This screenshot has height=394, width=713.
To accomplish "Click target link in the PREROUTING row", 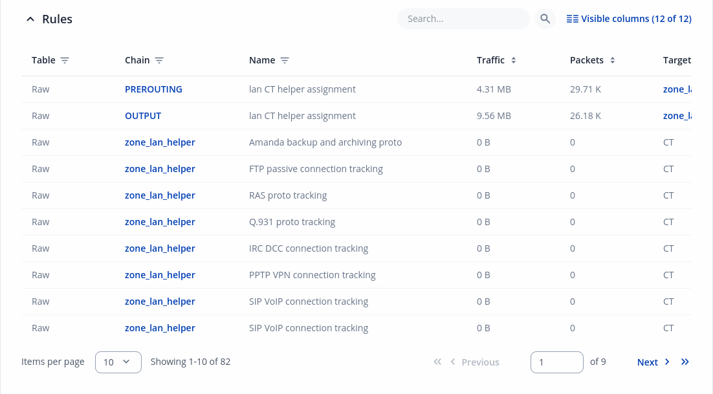I will [677, 89].
